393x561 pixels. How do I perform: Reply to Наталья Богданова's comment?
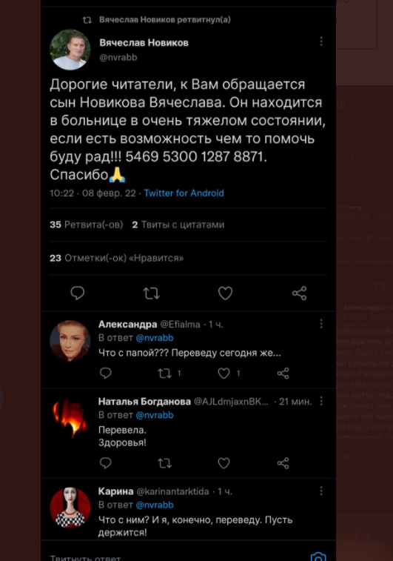tap(105, 463)
